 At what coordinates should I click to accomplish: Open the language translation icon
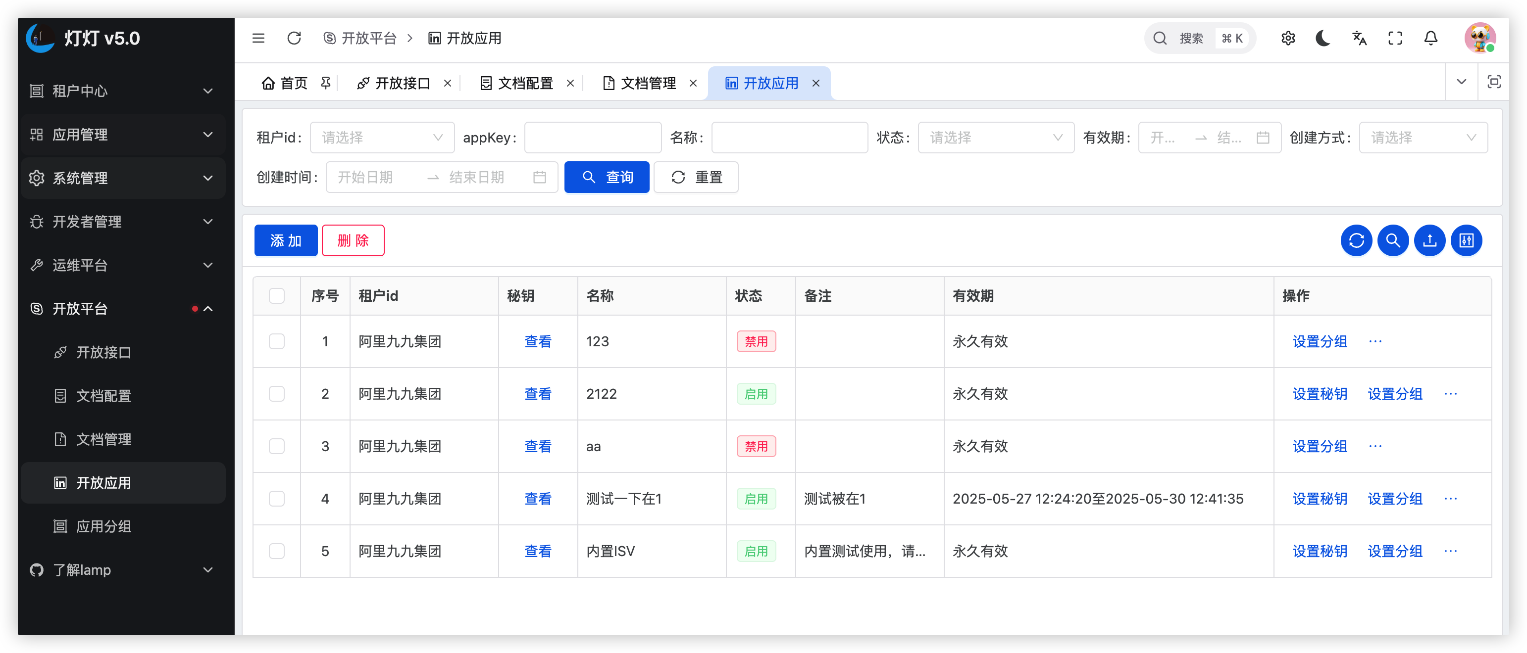[1359, 39]
